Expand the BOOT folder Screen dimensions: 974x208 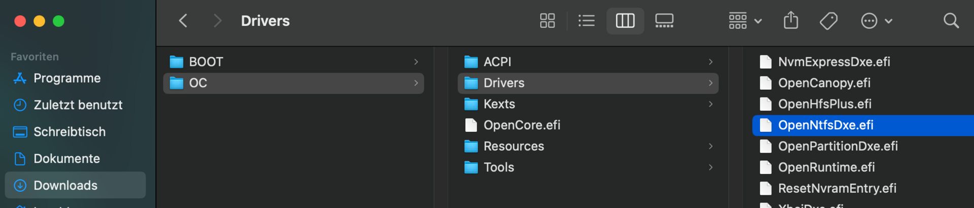[x=206, y=62]
